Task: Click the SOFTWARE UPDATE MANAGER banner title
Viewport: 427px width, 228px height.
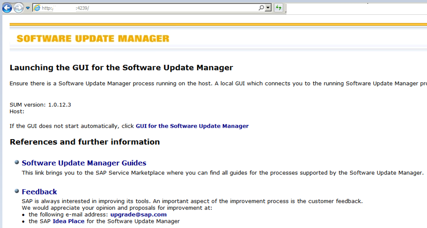Action: click(x=93, y=38)
